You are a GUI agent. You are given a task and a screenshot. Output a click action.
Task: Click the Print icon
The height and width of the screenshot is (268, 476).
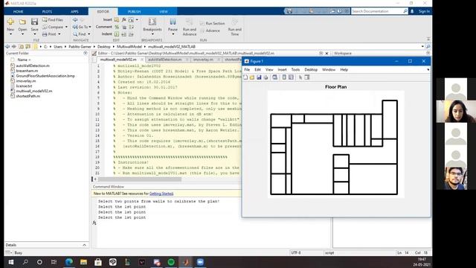(45, 34)
